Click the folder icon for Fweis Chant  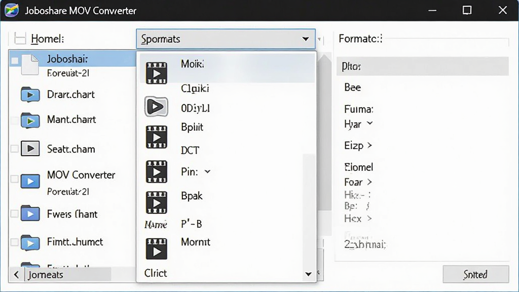pyautogui.click(x=30, y=213)
